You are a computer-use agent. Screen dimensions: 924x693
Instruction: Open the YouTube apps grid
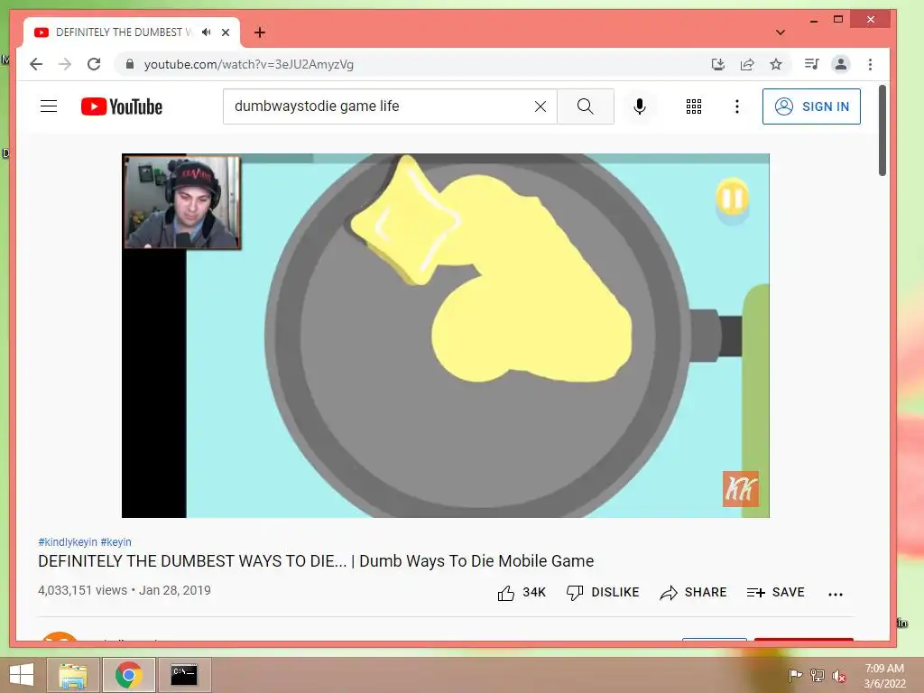(694, 106)
